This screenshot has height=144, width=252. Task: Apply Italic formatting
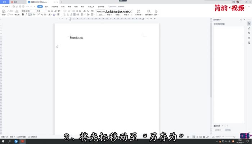26,15
